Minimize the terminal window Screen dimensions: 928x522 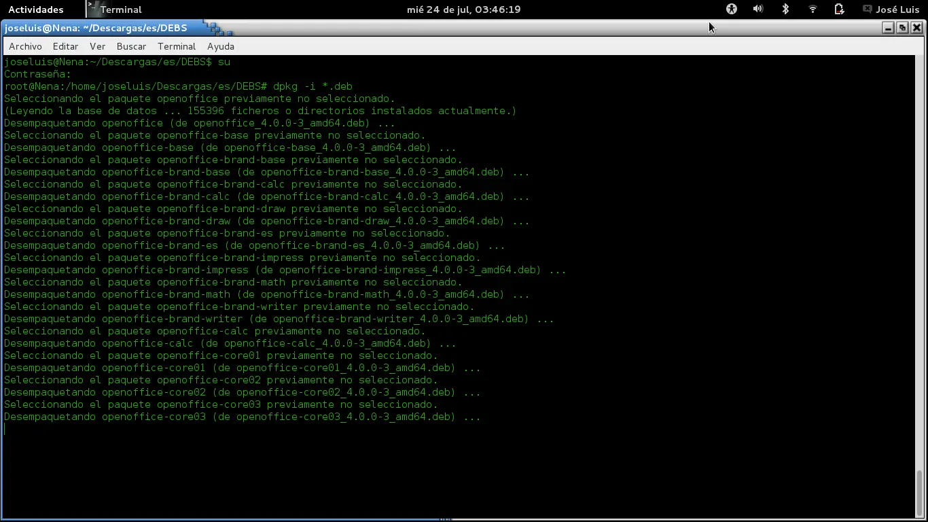click(x=888, y=28)
